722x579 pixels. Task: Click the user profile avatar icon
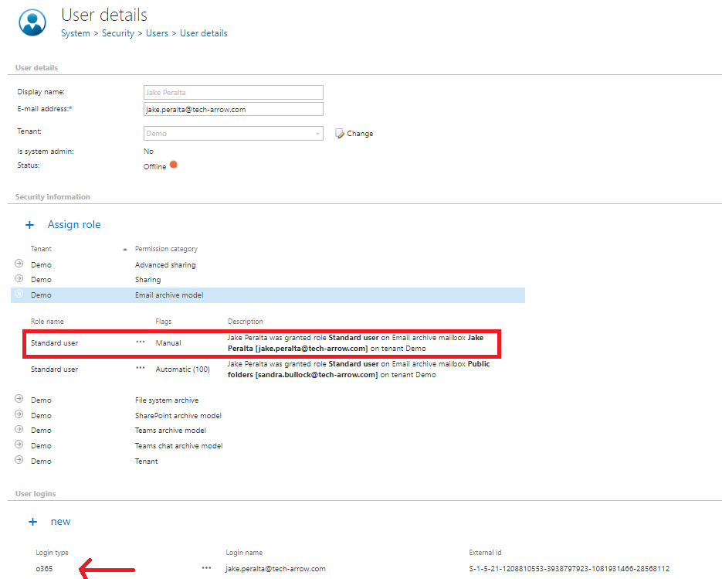pos(32,22)
